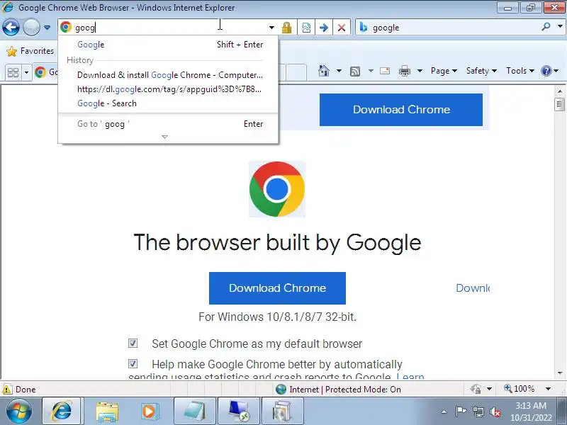Click the status bar privacy report icon
The width and height of the screenshot is (567, 425).
coord(476,389)
